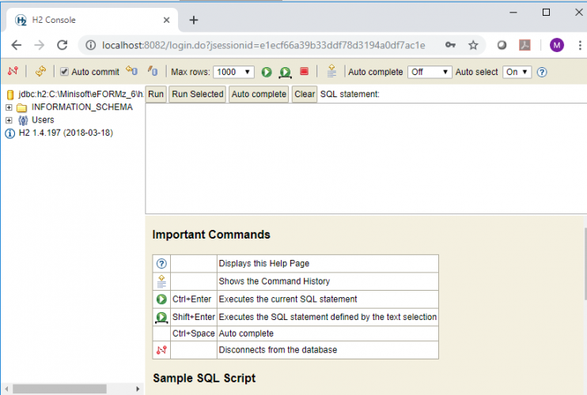Image resolution: width=587 pixels, height=395 pixels.
Task: Open the Command History toolbar icon
Action: (331, 72)
